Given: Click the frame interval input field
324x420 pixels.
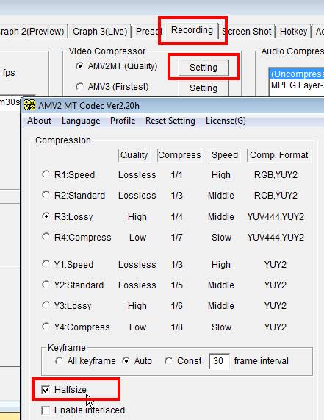Looking at the screenshot, I should (219, 361).
